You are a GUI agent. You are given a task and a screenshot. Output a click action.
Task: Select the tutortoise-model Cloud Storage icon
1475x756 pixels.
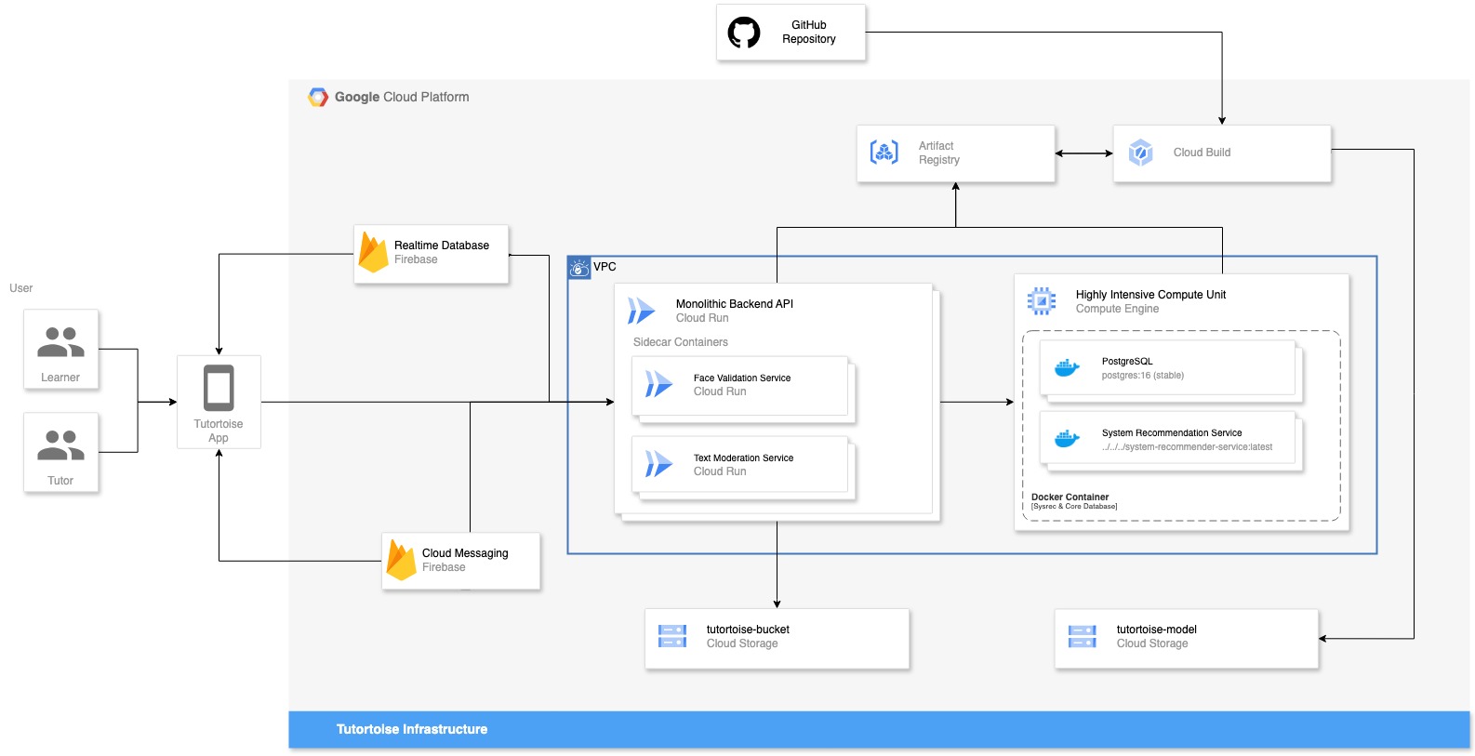1083,636
